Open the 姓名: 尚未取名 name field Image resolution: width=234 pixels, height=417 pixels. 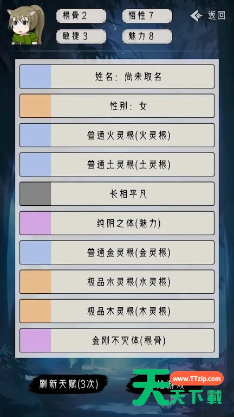(x=117, y=77)
